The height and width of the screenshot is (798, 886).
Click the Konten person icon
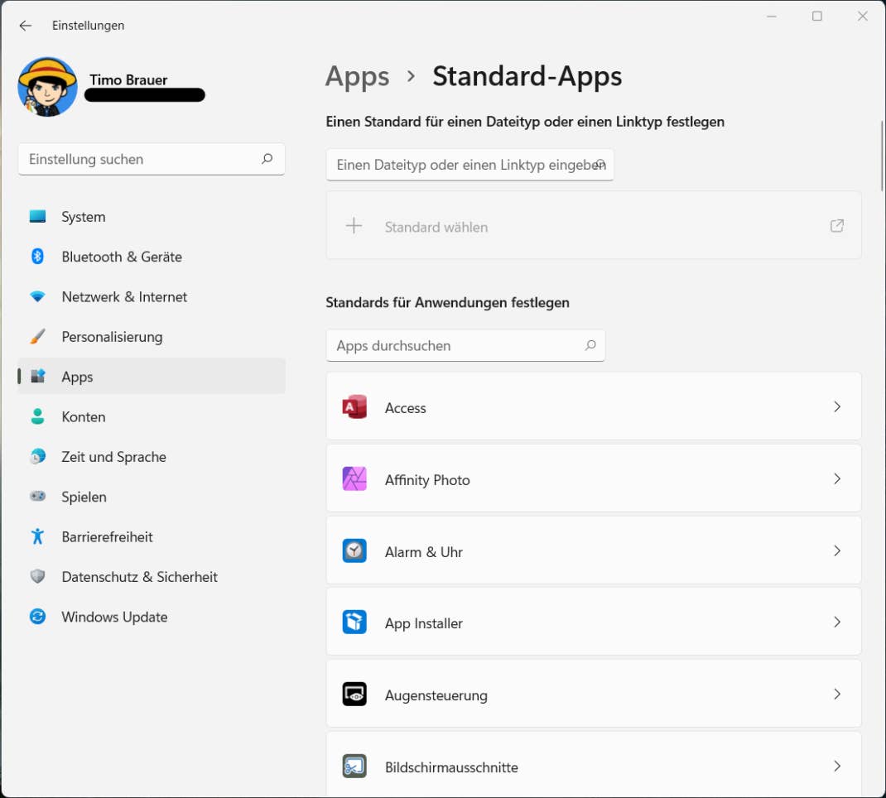tap(37, 416)
